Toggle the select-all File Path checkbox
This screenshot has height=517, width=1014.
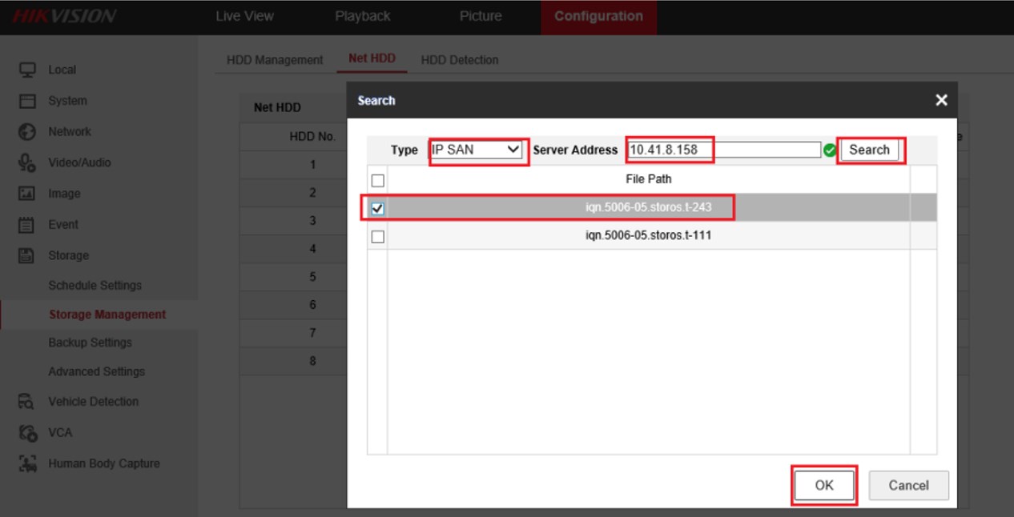(x=378, y=180)
